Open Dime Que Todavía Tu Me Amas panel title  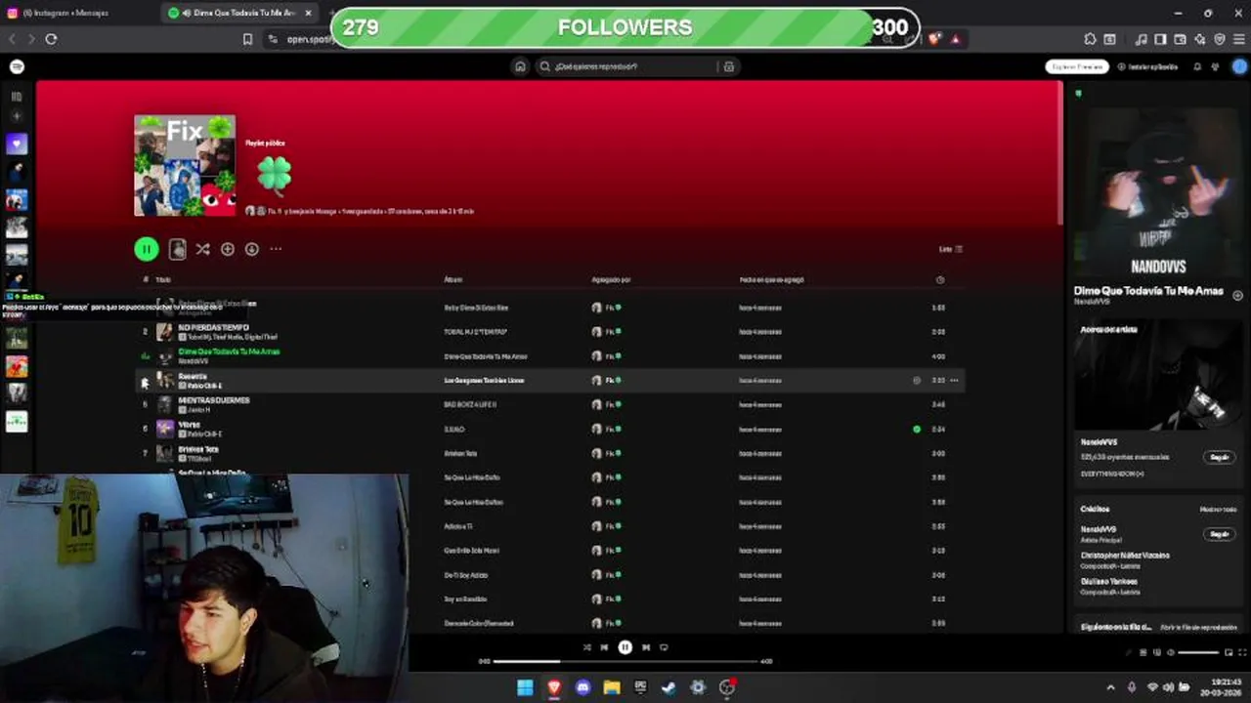pos(1148,291)
